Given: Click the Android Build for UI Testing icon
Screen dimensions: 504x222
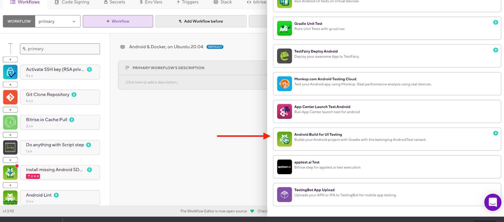Looking at the screenshot, I should (284, 139).
